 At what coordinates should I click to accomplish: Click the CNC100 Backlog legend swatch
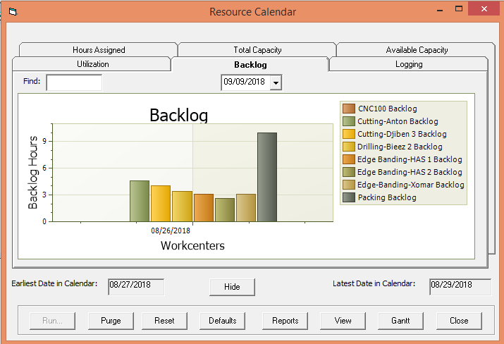tap(349, 109)
